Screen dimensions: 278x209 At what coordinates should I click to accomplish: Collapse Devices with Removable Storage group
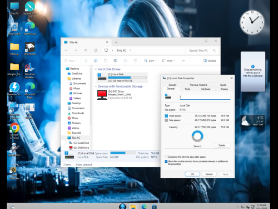96,86
